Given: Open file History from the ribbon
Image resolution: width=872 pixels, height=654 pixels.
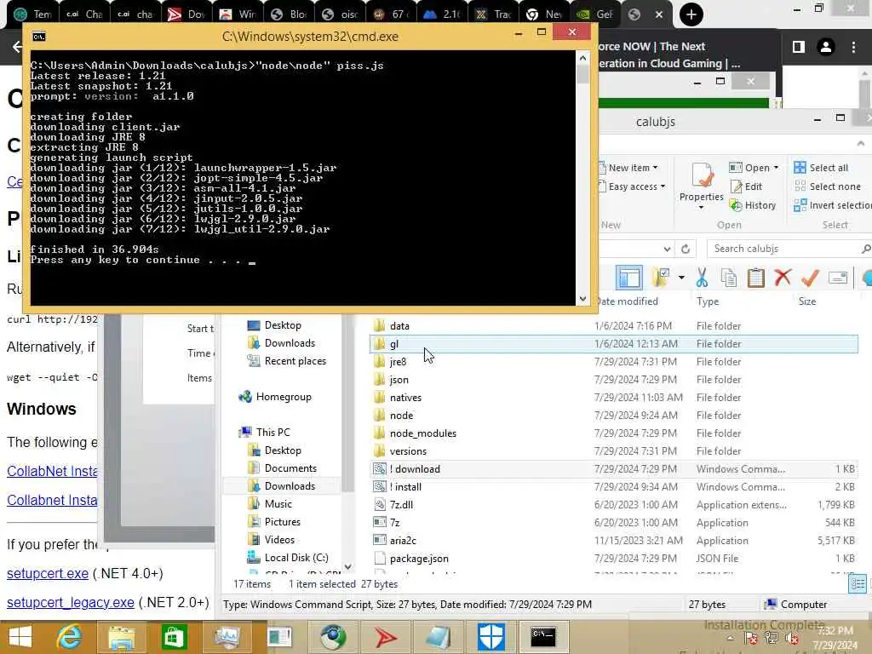Looking at the screenshot, I should (753, 205).
